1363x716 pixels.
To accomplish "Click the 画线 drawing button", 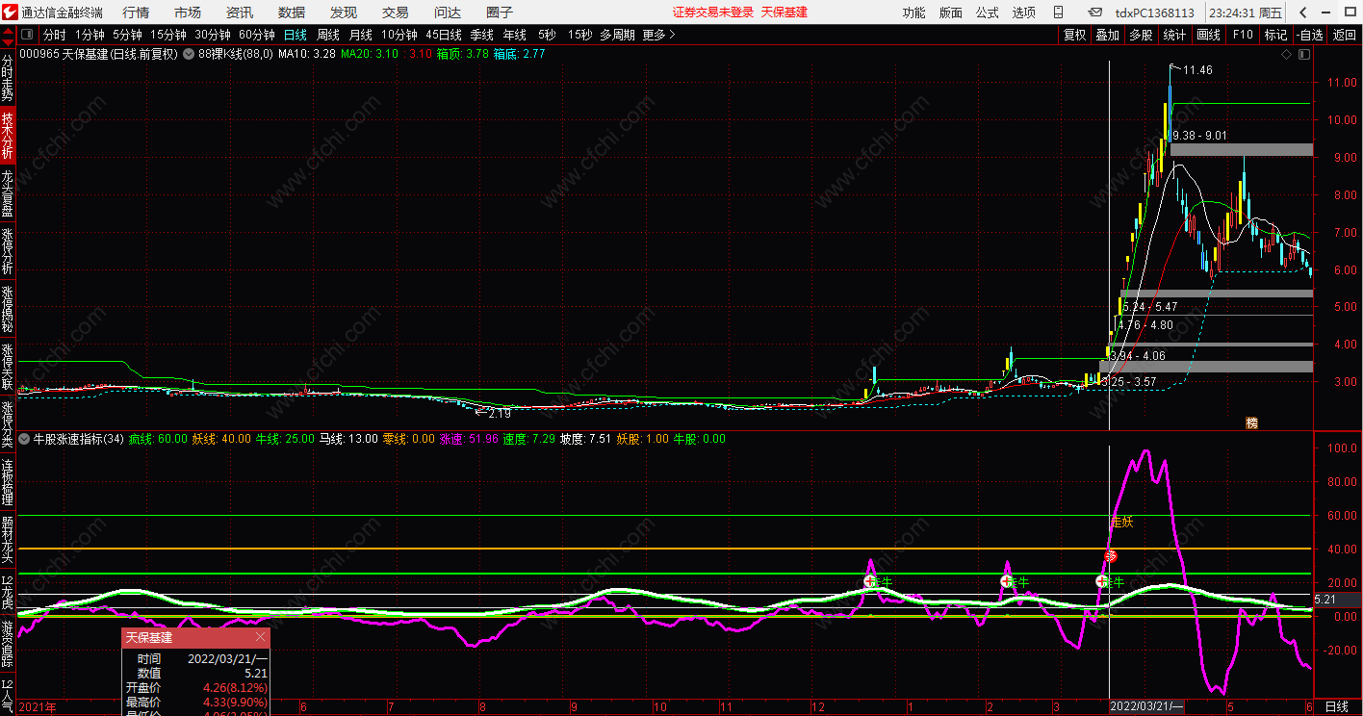I will 1208,35.
